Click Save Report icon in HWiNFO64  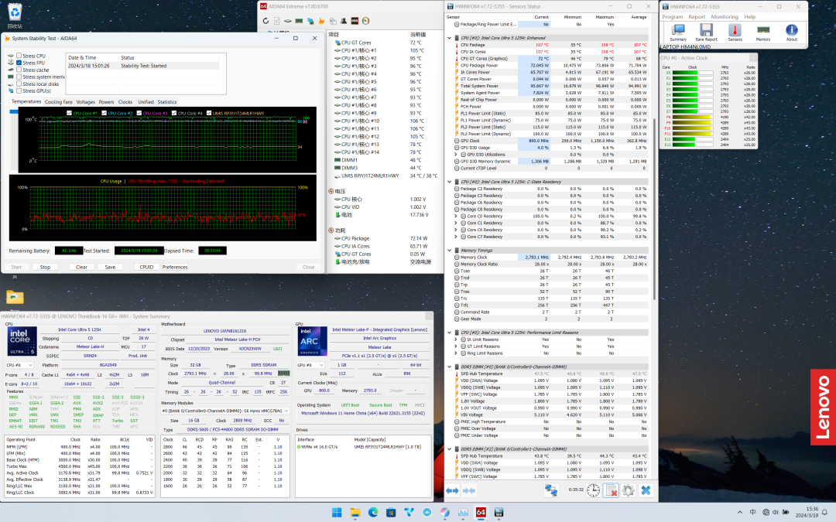click(706, 32)
